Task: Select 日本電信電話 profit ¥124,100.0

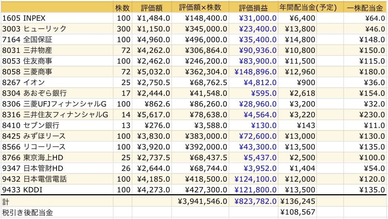Action: click(253, 179)
